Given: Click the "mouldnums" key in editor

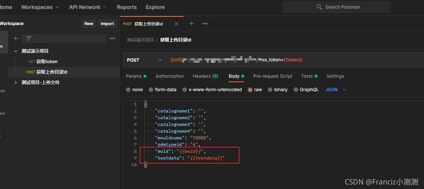Looking at the screenshot, I should pos(170,138).
